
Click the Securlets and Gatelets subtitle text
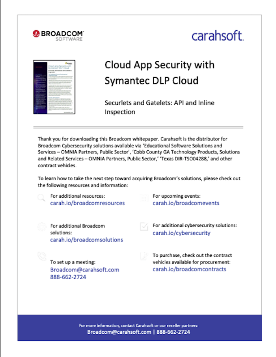click(x=159, y=107)
